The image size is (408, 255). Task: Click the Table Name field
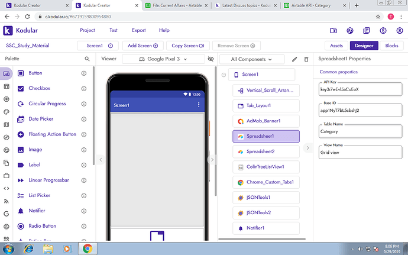point(360,131)
